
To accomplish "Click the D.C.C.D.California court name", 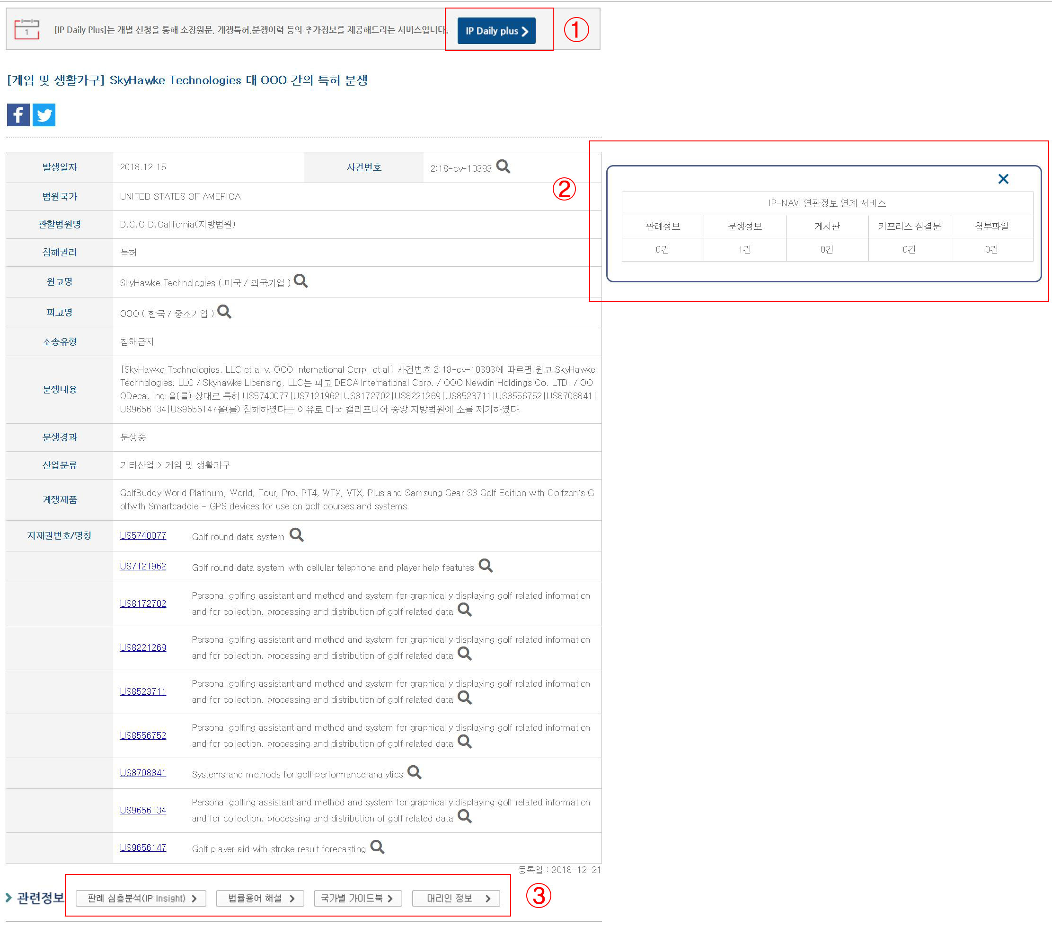I will coord(177,224).
